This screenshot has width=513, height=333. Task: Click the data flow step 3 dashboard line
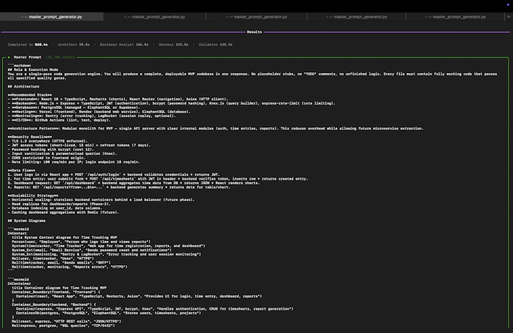[133, 183]
